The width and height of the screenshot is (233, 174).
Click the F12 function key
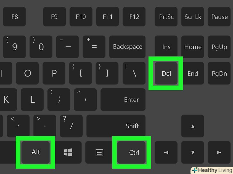[134, 17]
